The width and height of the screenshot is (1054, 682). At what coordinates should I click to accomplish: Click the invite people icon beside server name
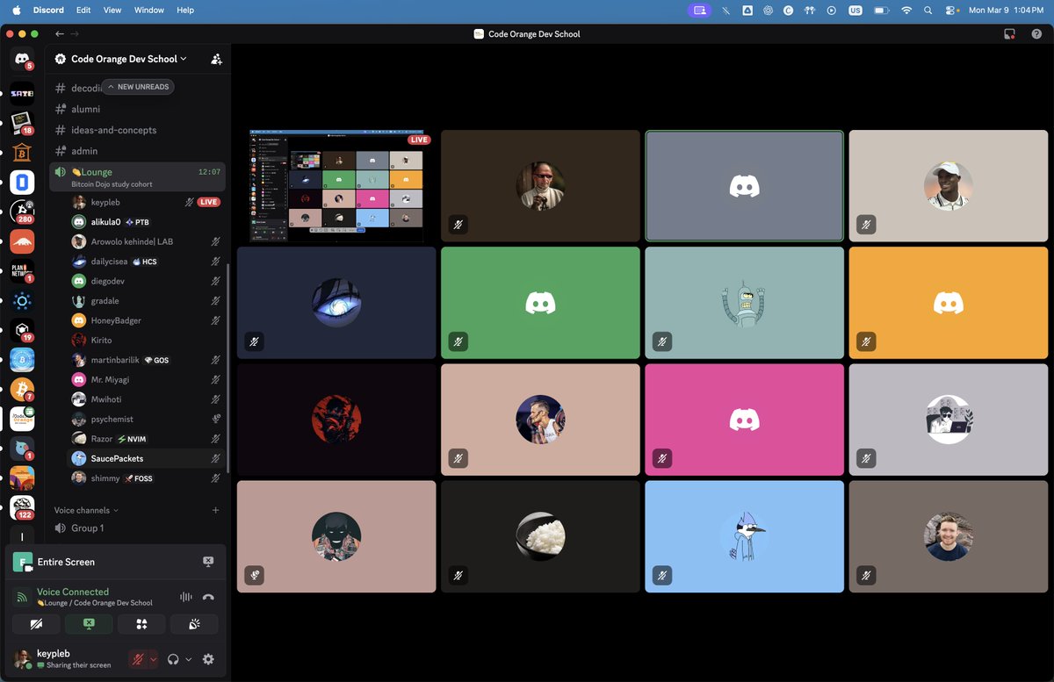coord(216,59)
